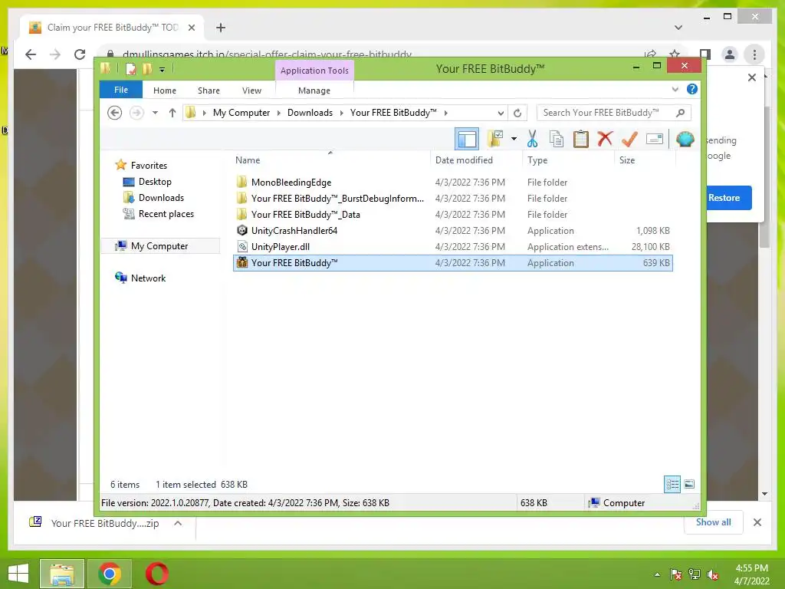
Task: Select the BurstDebugInform folder row
Action: [452, 199]
